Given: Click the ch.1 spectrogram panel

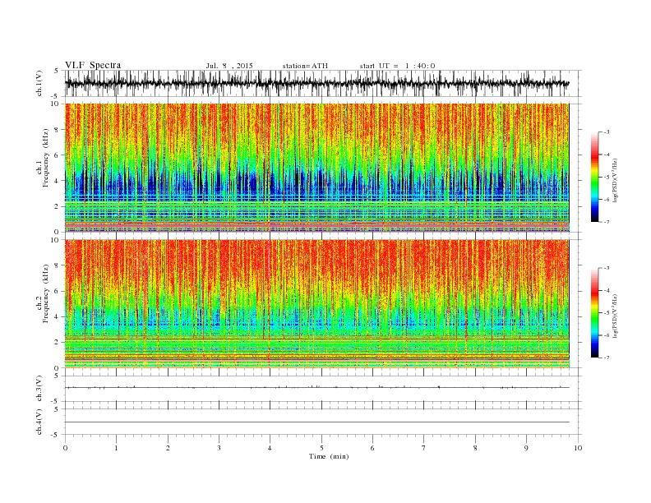Looking at the screenshot, I should pyautogui.click(x=316, y=168).
